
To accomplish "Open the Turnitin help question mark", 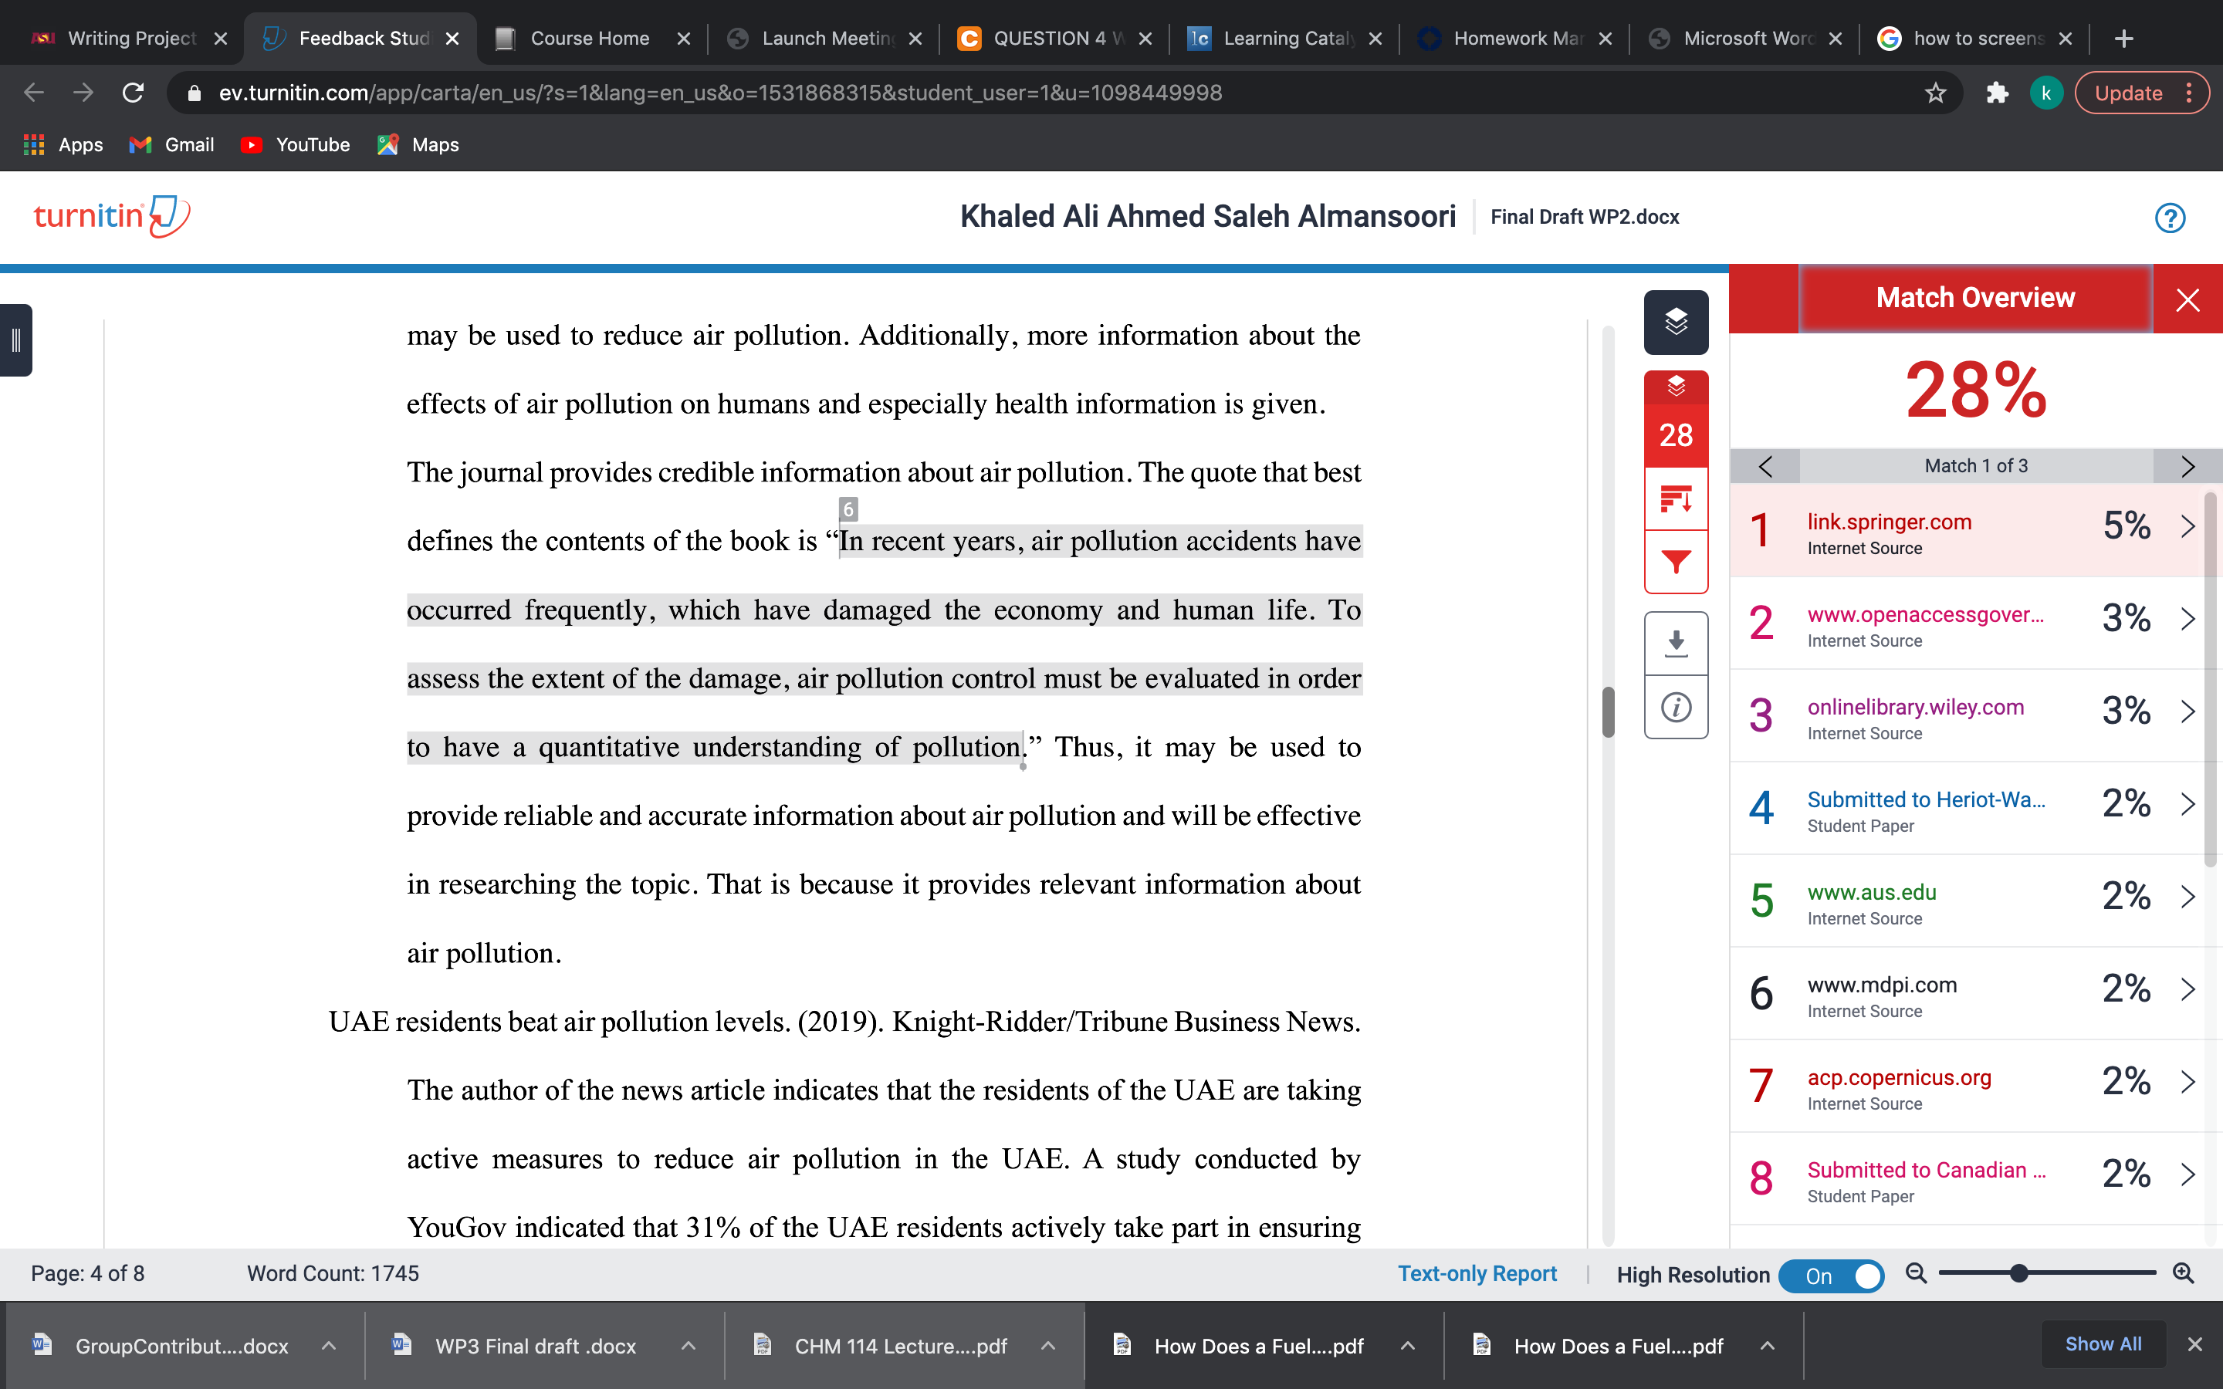I will 2170,218.
